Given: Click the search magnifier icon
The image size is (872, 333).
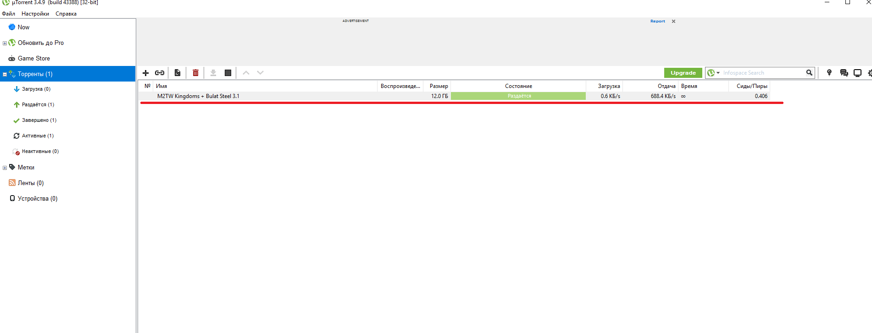Looking at the screenshot, I should click(809, 73).
